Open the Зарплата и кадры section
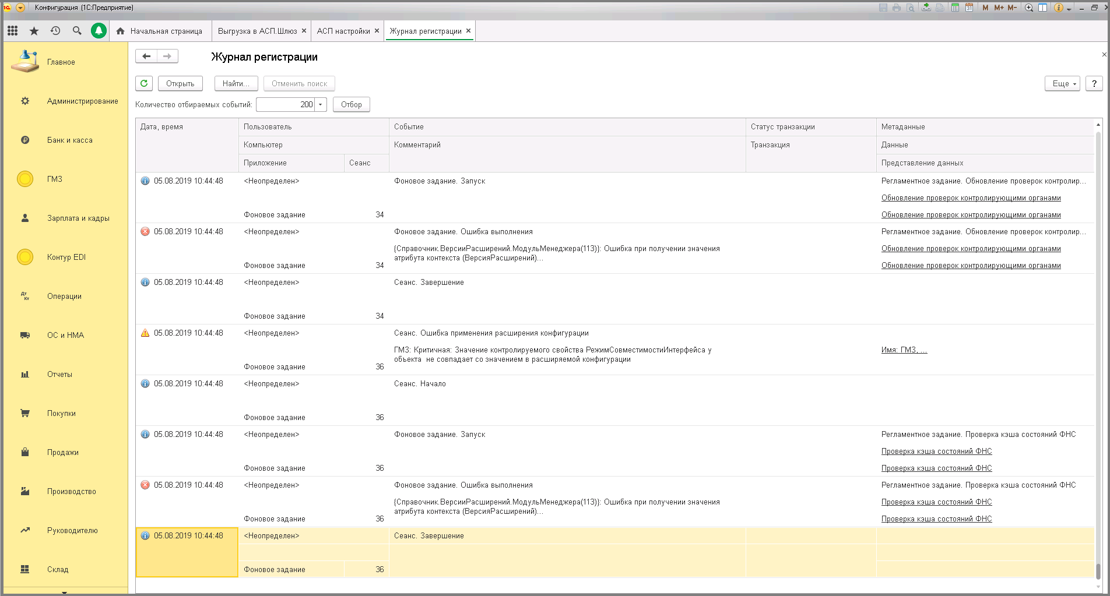 65,218
